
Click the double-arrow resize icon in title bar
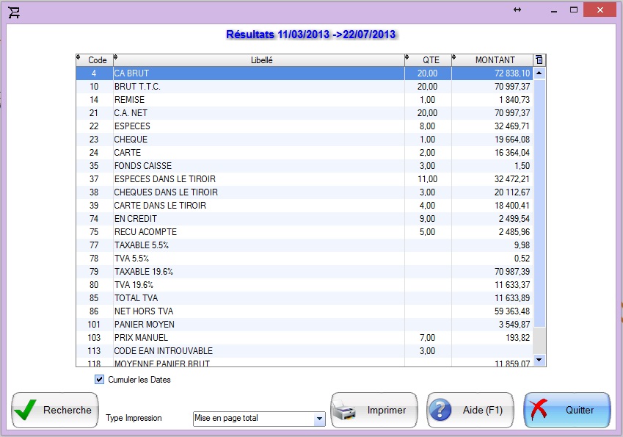click(517, 10)
